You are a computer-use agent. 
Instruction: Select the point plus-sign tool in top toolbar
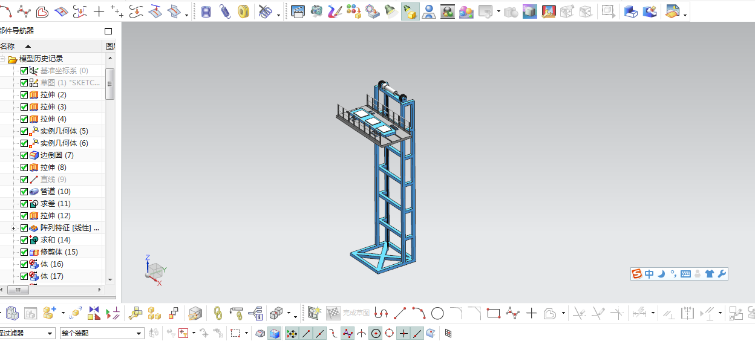99,11
